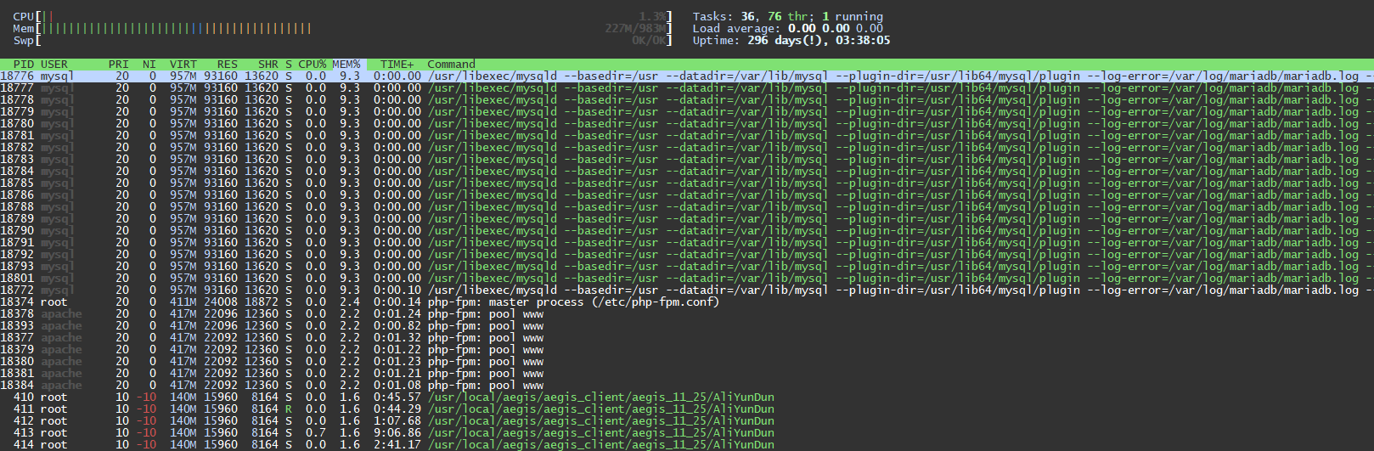Select mysql process row PID 18777
Image resolution: width=1374 pixels, height=451 pixels.
tap(687, 88)
